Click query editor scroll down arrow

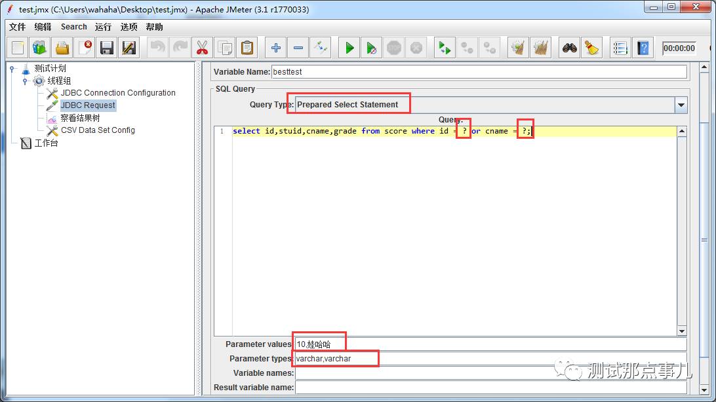[682, 331]
